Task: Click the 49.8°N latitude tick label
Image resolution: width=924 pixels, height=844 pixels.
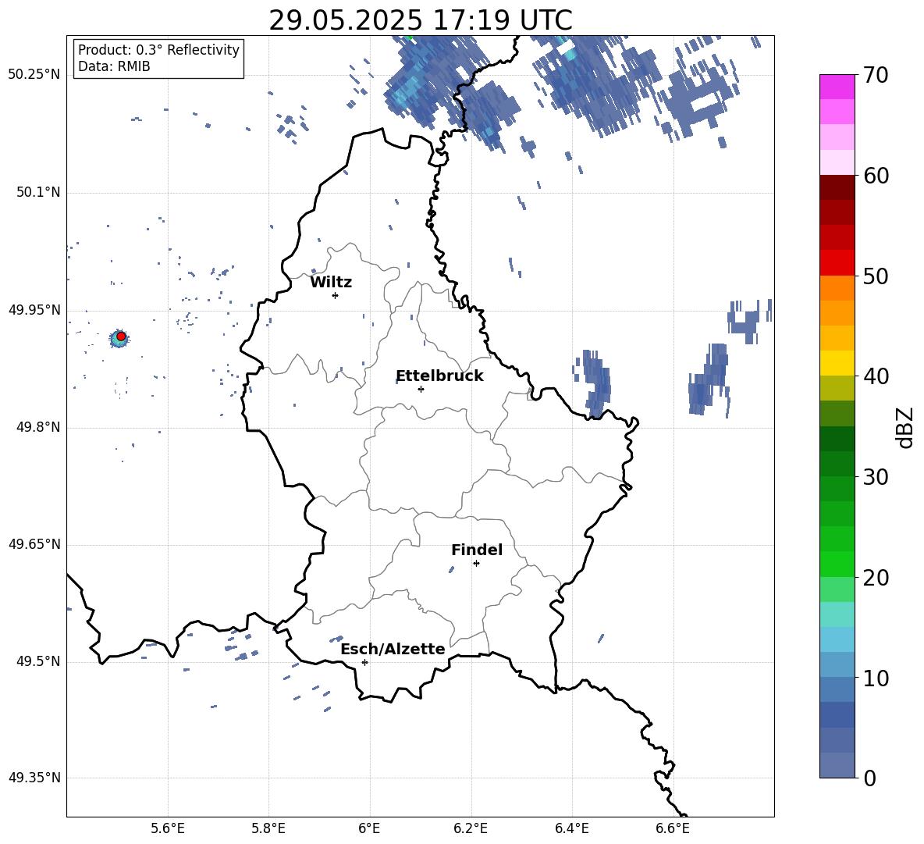Action: 38,427
